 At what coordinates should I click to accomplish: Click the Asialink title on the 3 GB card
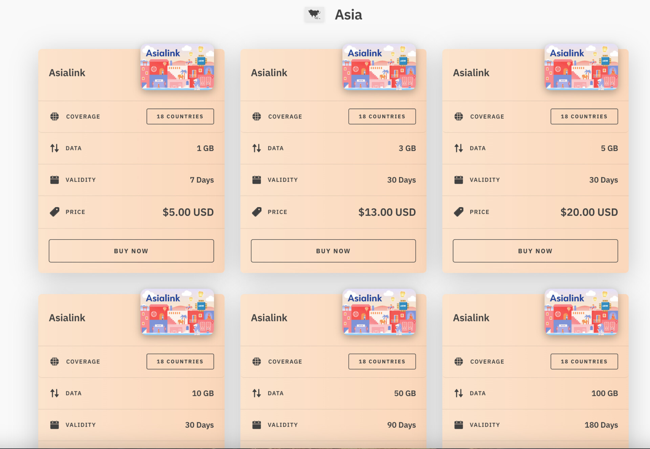269,73
